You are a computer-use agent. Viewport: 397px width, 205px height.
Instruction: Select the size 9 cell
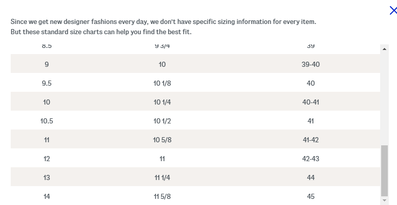(47, 64)
